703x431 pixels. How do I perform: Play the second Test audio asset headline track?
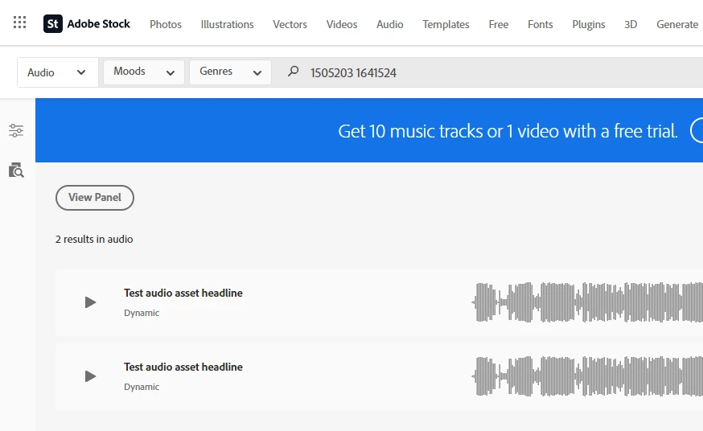click(90, 376)
